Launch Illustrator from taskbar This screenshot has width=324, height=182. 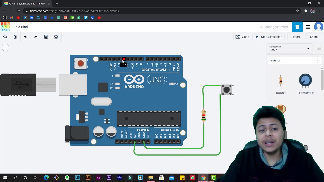88,178
